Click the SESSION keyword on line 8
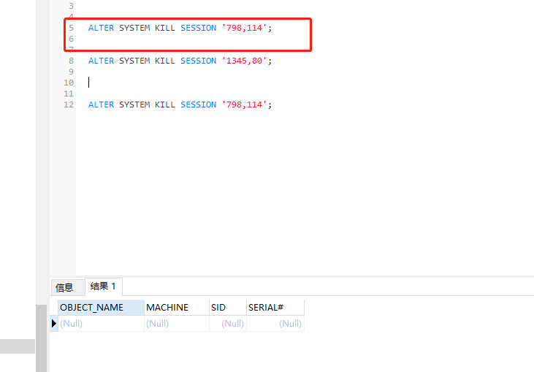 (x=198, y=61)
